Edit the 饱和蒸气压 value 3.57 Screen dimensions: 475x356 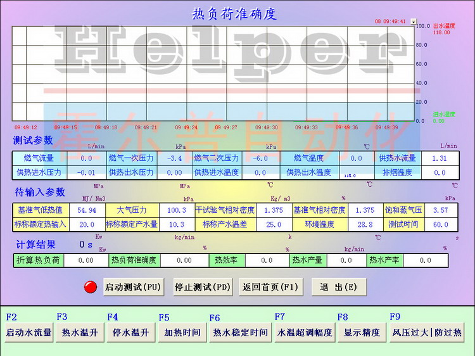pos(441,210)
